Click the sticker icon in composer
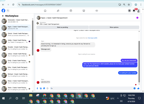 pyautogui.click(x=44, y=88)
